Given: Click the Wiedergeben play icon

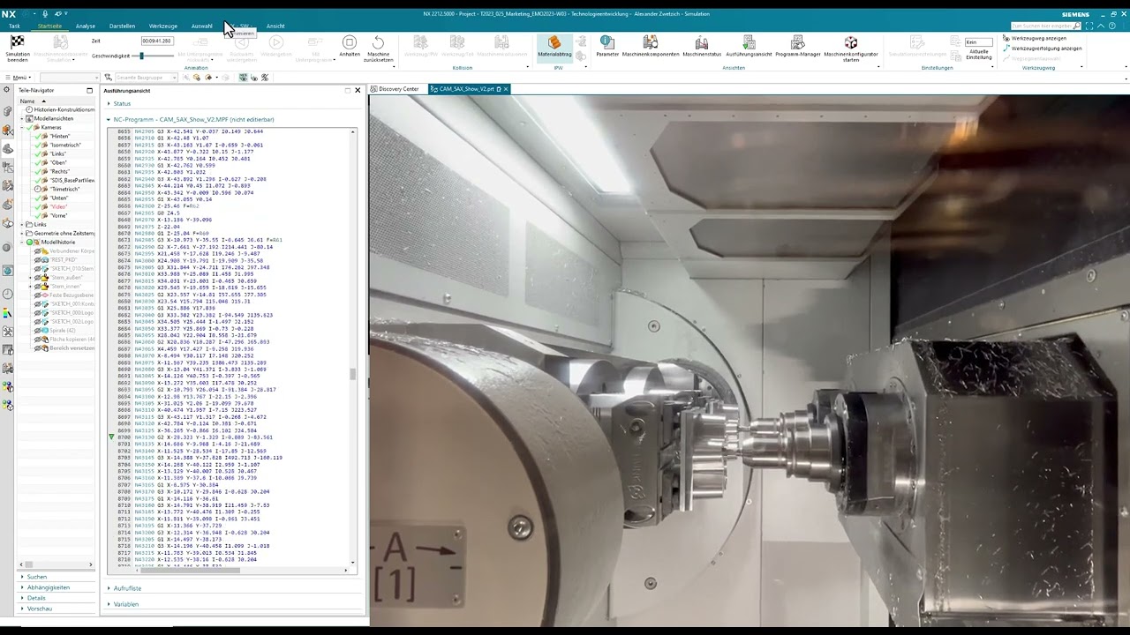Looking at the screenshot, I should (x=276, y=42).
